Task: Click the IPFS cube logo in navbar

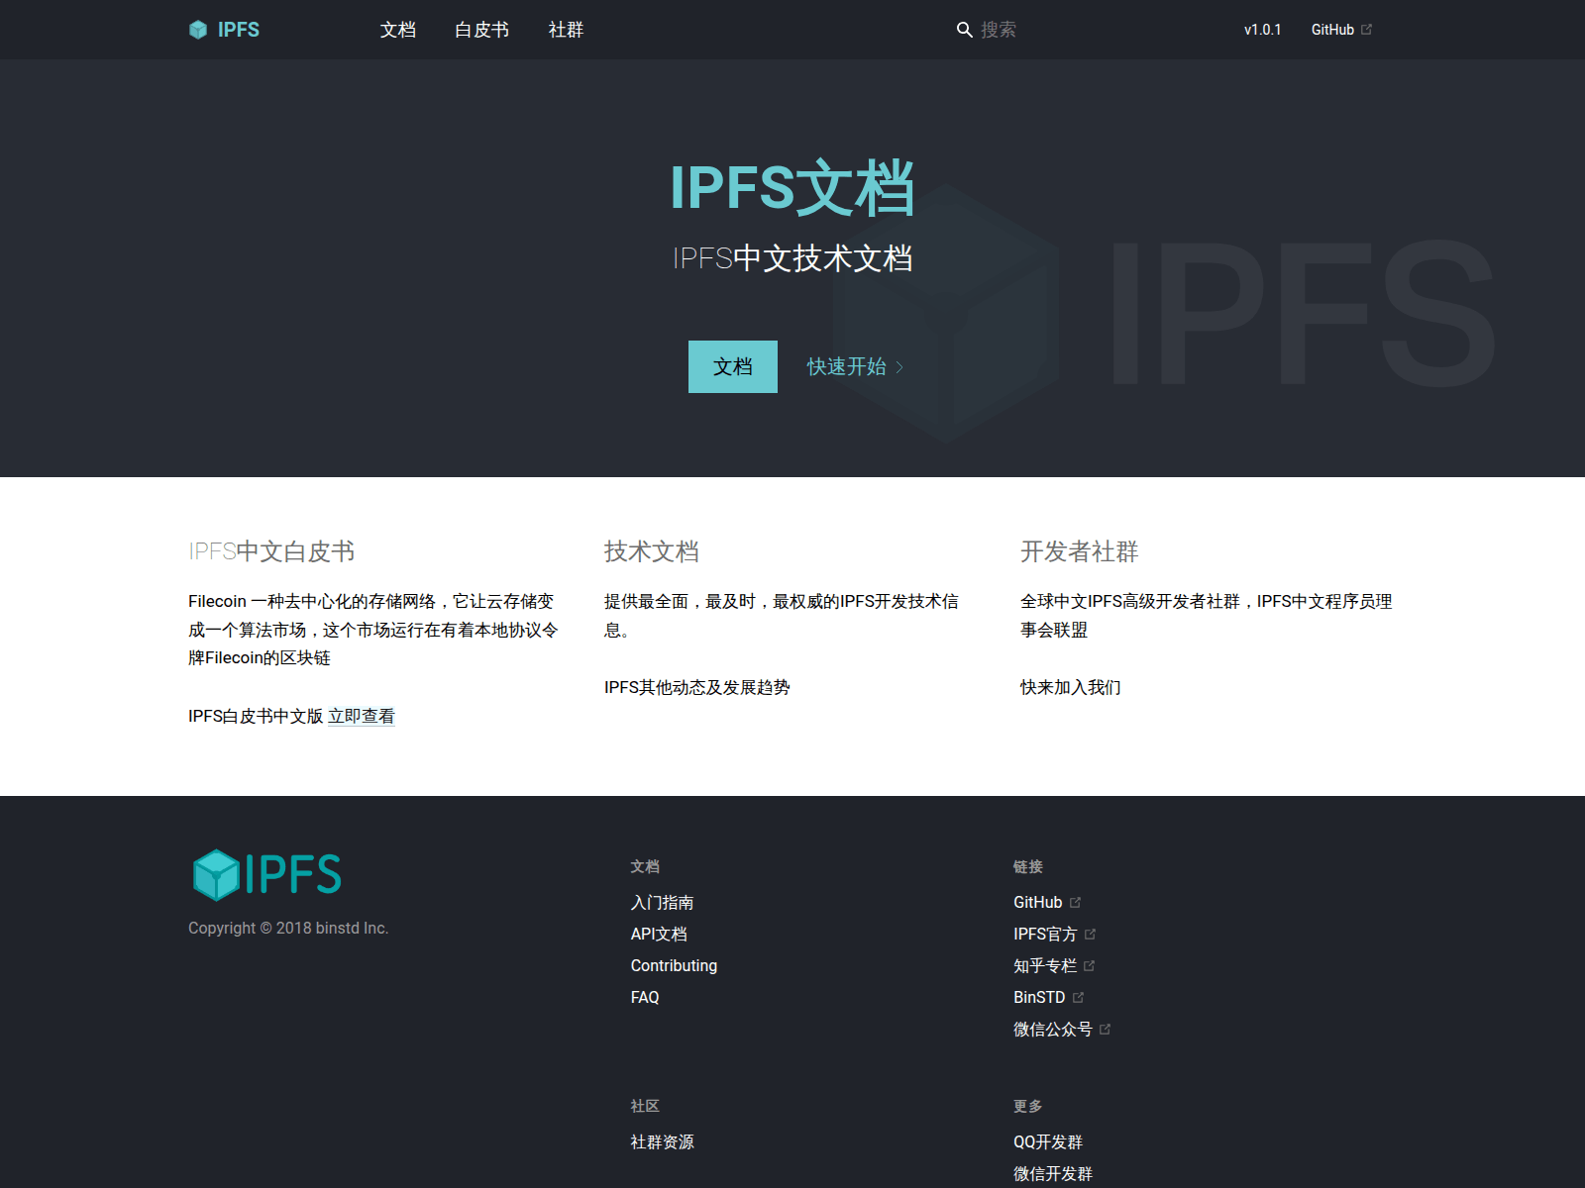Action: [x=198, y=30]
